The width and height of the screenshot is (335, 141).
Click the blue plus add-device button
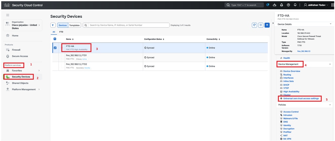click(x=267, y=25)
